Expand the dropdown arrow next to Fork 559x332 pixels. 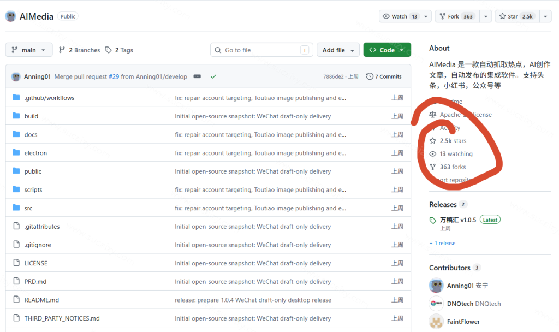point(485,16)
